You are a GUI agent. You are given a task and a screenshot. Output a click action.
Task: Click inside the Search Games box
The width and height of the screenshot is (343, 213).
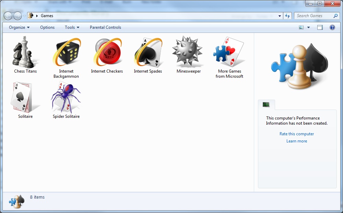316,16
